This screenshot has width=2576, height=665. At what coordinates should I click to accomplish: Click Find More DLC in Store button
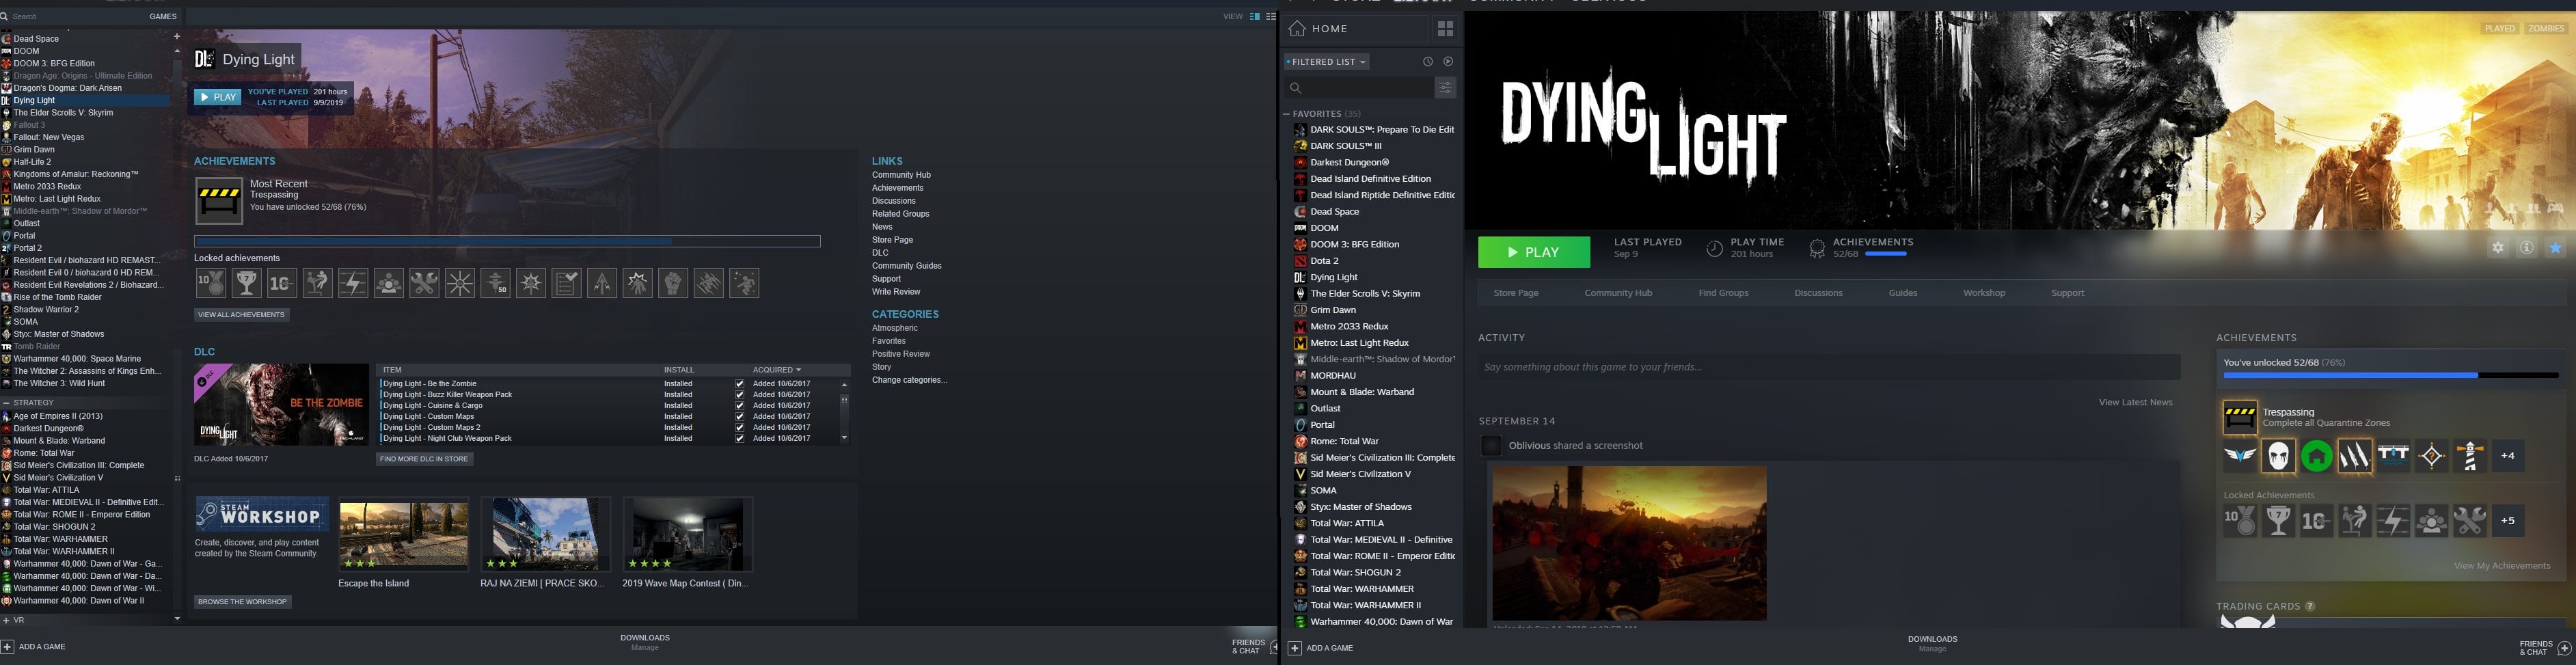pyautogui.click(x=425, y=459)
